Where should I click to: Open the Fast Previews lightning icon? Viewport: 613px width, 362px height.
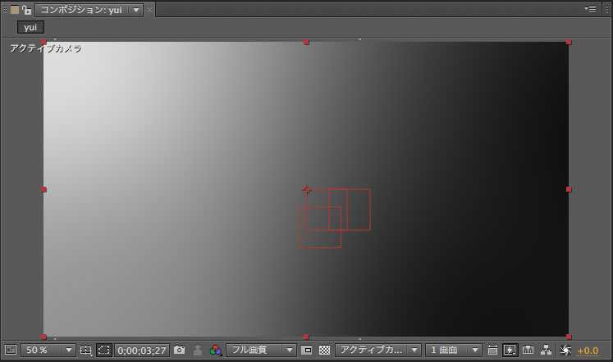(510, 350)
